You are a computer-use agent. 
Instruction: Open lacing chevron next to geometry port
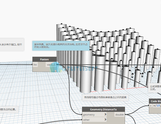(105, 114)
